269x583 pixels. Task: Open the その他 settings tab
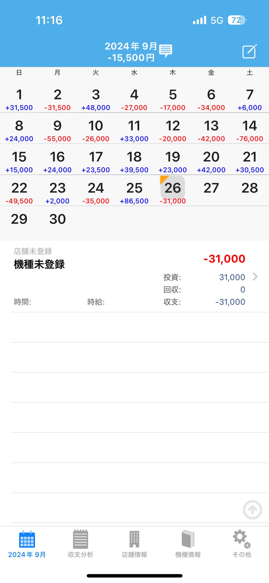[242, 544]
